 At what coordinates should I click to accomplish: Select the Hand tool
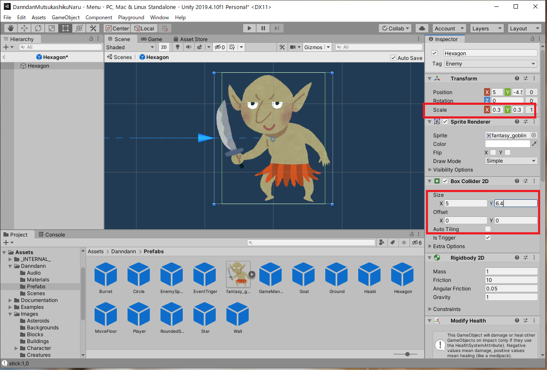click(11, 28)
